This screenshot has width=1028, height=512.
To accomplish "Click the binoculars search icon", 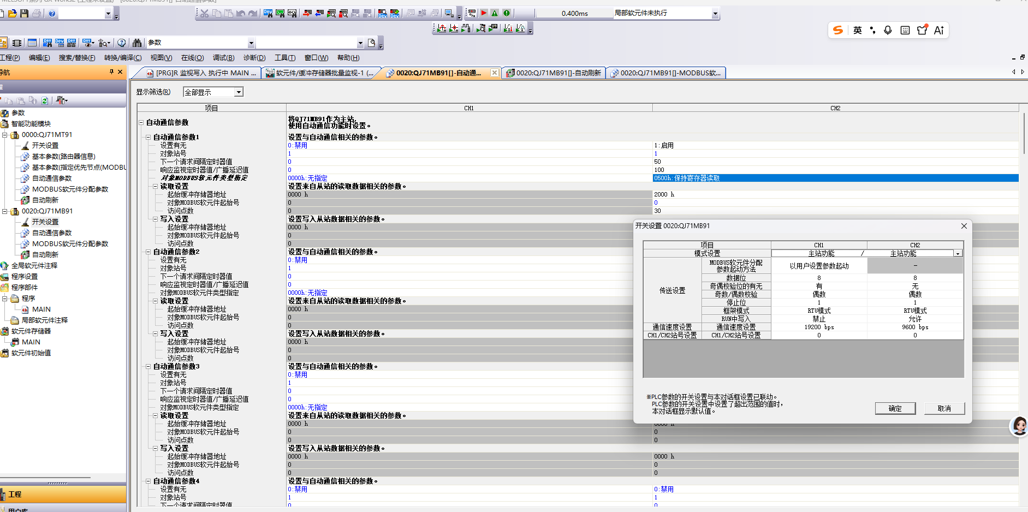I will (137, 43).
